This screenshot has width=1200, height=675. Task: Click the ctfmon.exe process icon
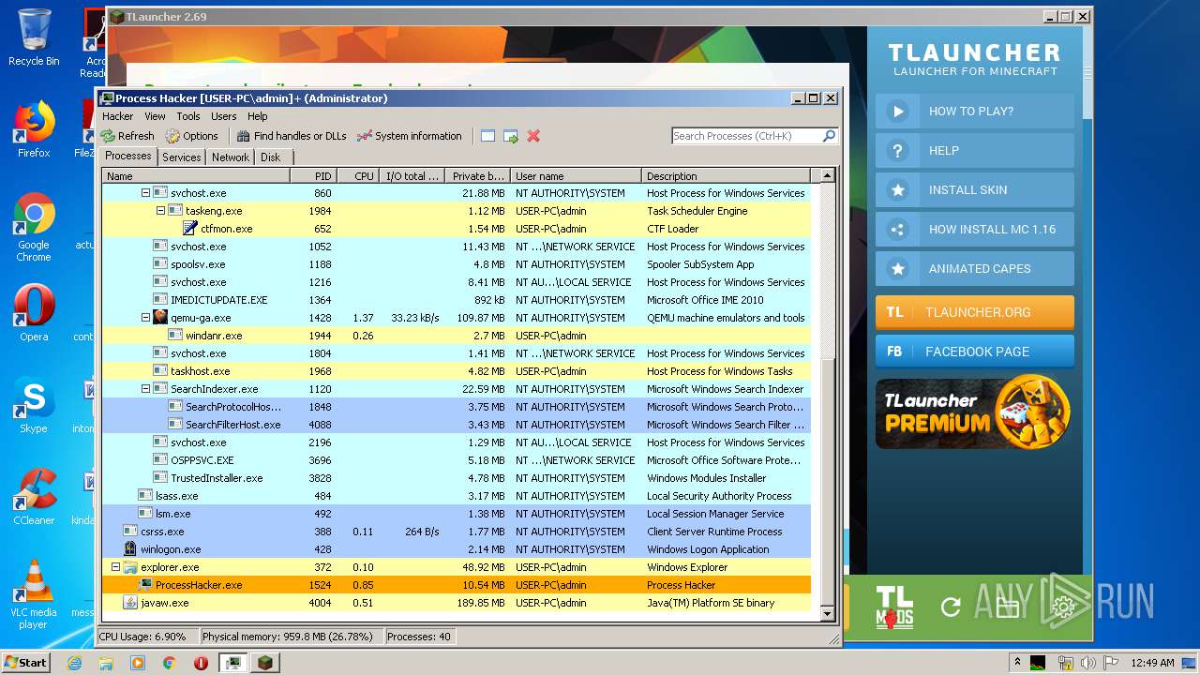point(190,229)
